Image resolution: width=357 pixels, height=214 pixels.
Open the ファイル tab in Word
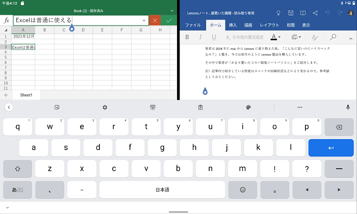(193, 25)
